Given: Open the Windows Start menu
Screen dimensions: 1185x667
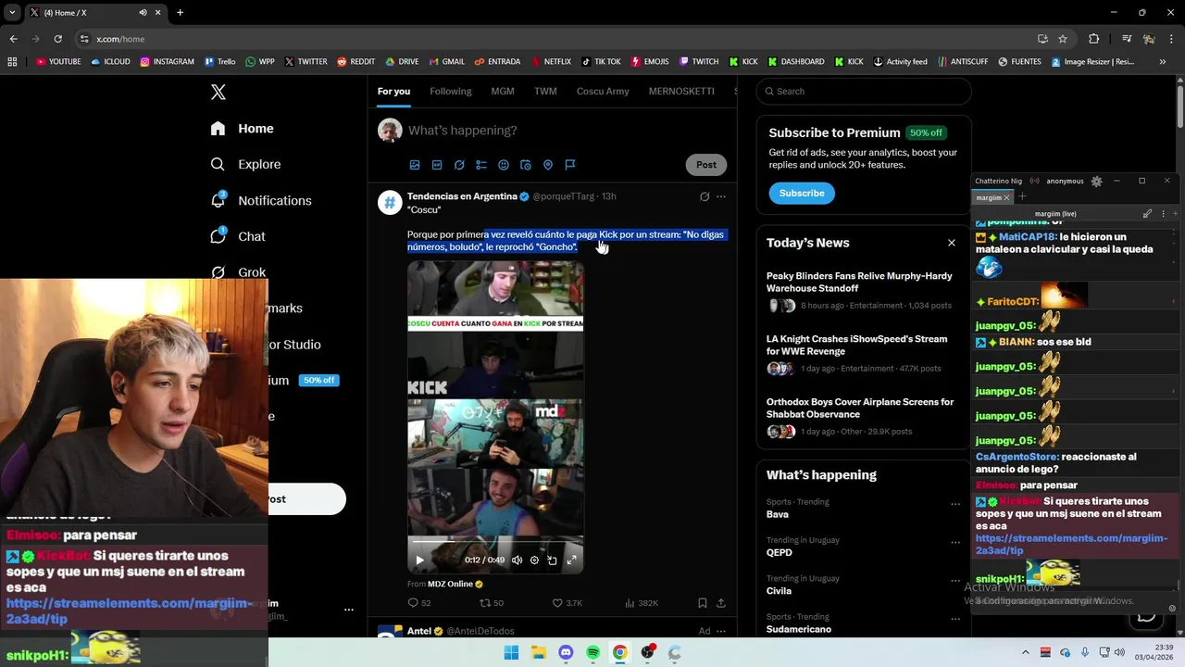Looking at the screenshot, I should (x=511, y=653).
